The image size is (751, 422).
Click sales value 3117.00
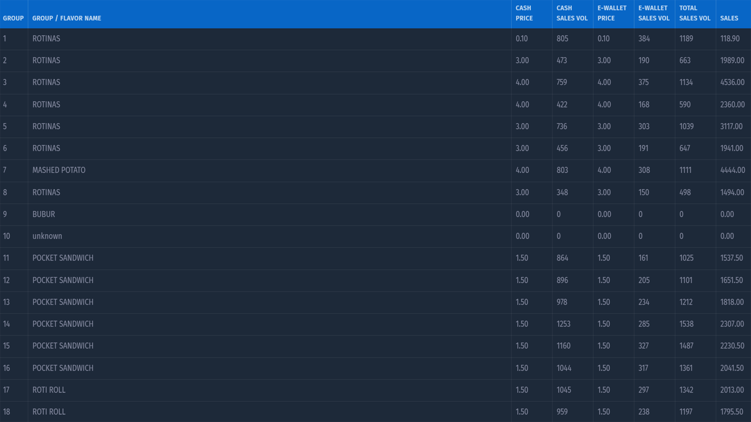coord(731,126)
